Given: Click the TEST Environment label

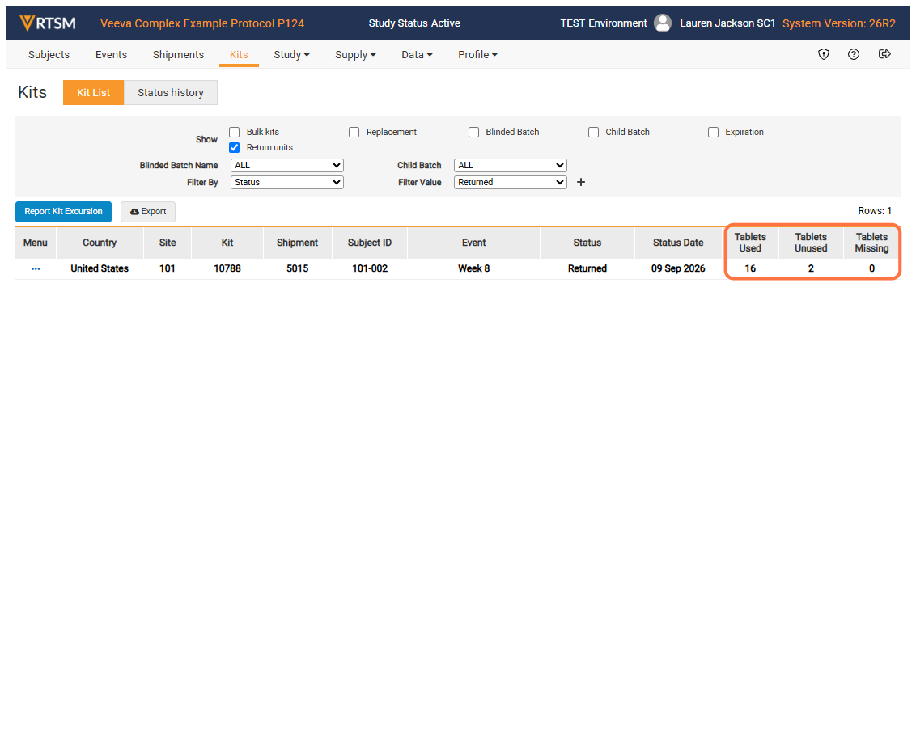Looking at the screenshot, I should 604,23.
